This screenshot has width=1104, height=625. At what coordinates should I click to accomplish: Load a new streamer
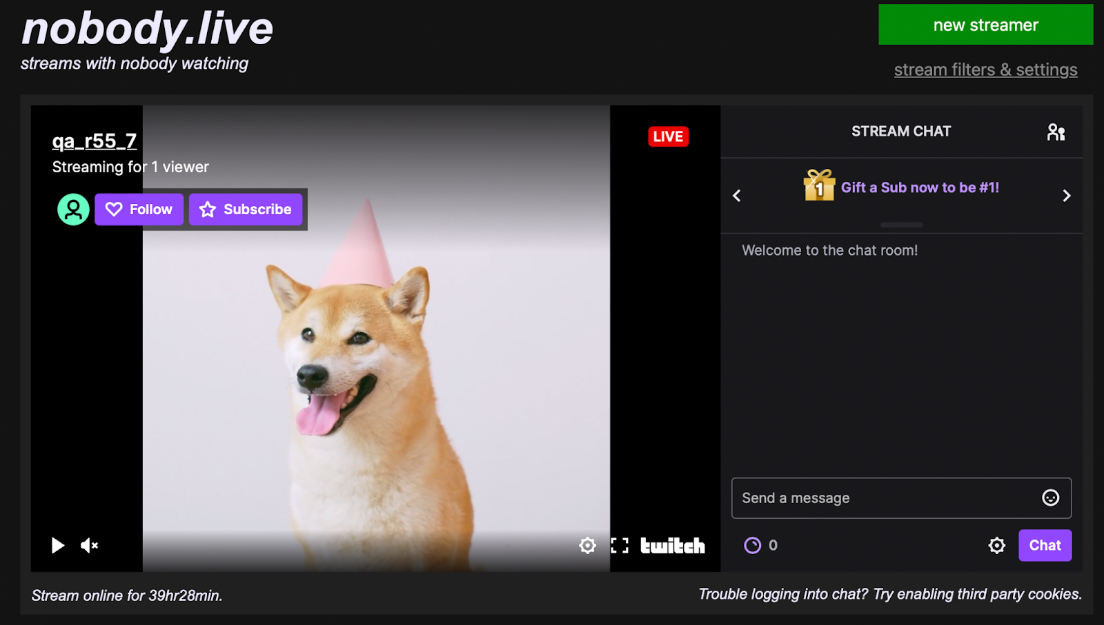point(985,25)
